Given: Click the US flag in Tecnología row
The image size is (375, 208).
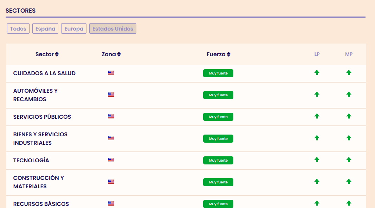Looking at the screenshot, I should [111, 160].
